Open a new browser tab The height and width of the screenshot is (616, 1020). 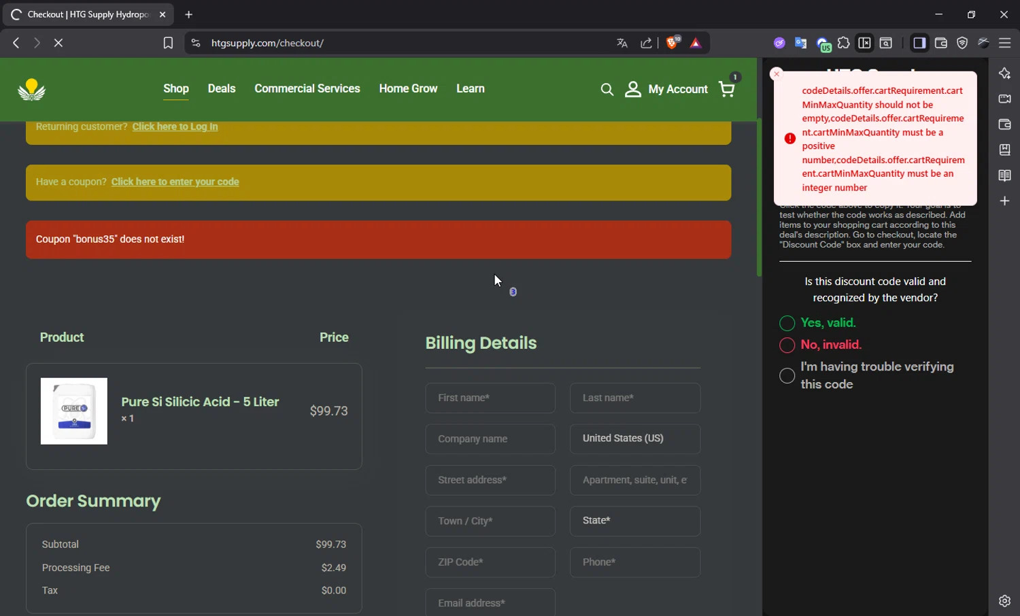(x=189, y=14)
